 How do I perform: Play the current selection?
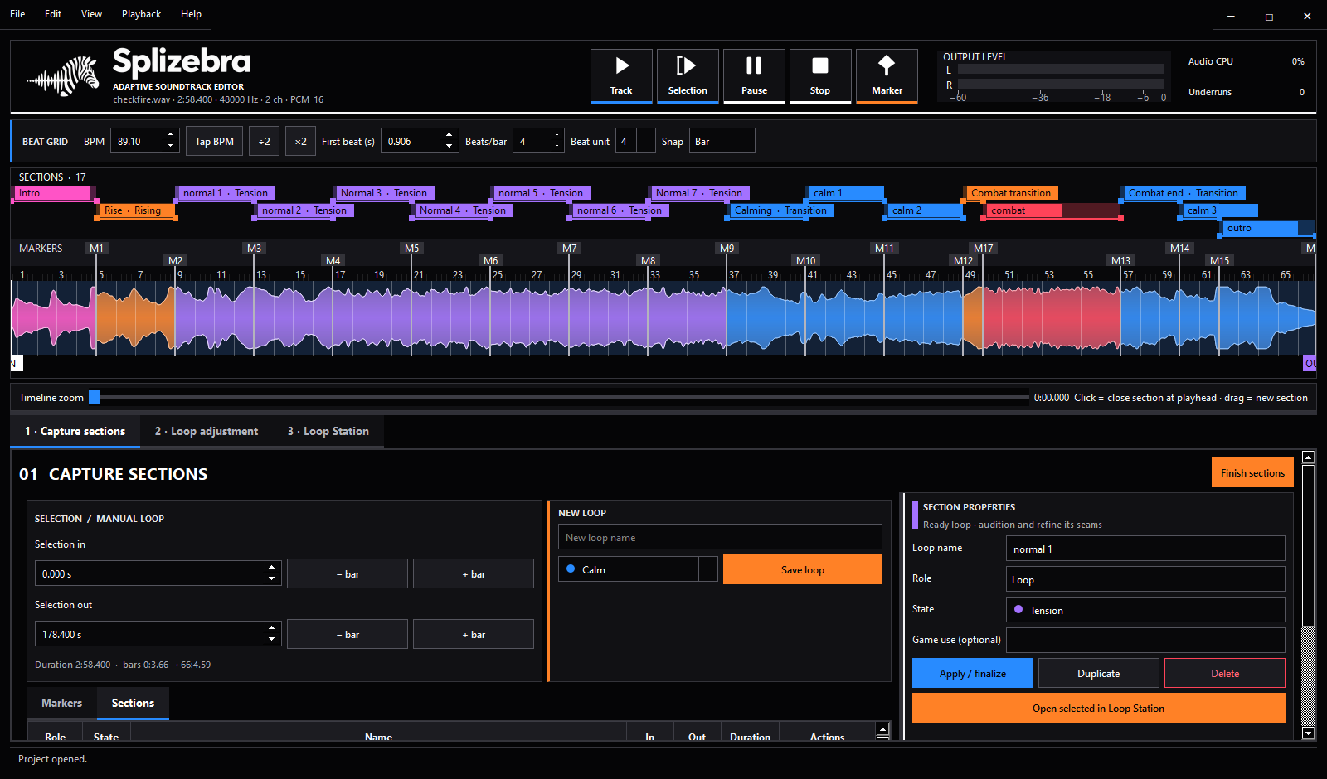pos(688,75)
